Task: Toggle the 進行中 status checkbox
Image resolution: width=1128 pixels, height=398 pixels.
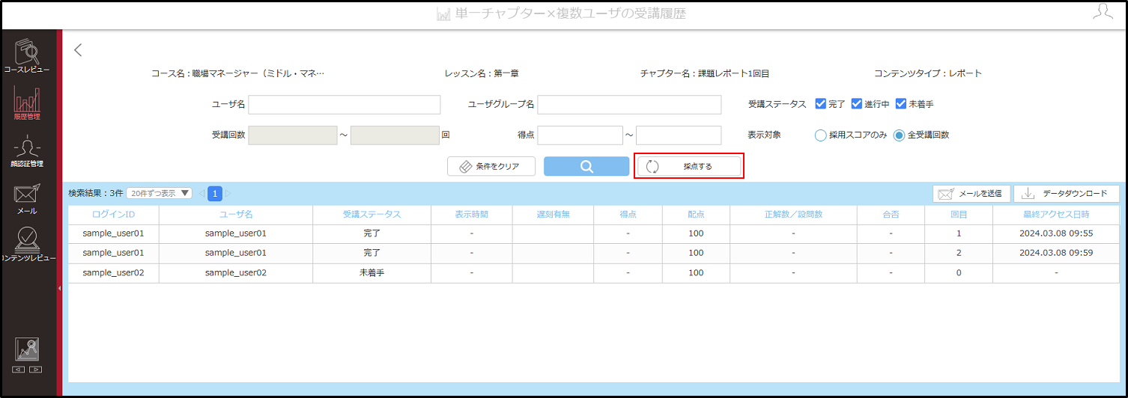Action: click(857, 104)
